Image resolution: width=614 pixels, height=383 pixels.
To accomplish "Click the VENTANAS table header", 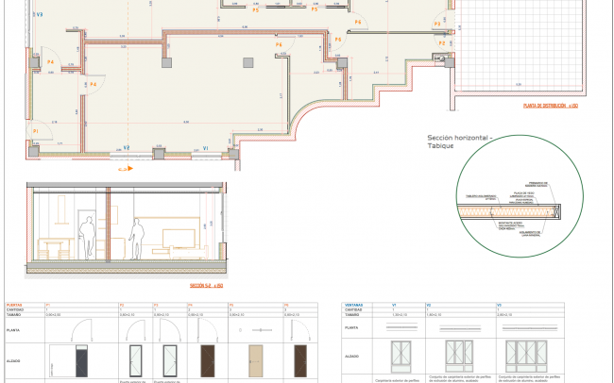I will coord(354,306).
